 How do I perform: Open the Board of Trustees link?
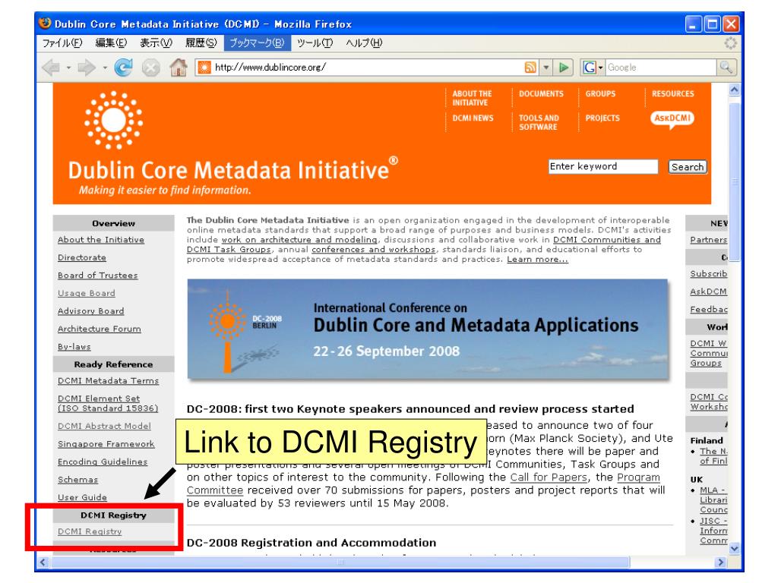pyautogui.click(x=98, y=276)
